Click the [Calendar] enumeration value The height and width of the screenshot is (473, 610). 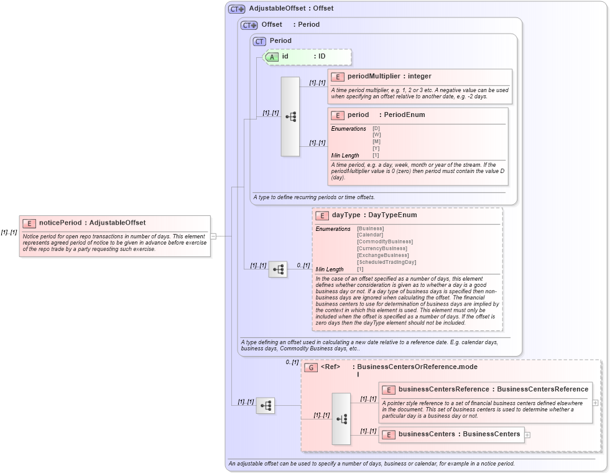click(x=370, y=235)
